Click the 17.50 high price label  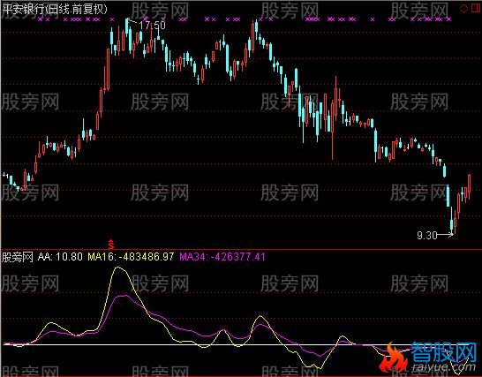coord(152,26)
